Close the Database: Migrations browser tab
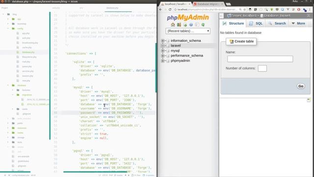Image resolution: width=314 pixels, height=177 pixels. tap(222, 4)
